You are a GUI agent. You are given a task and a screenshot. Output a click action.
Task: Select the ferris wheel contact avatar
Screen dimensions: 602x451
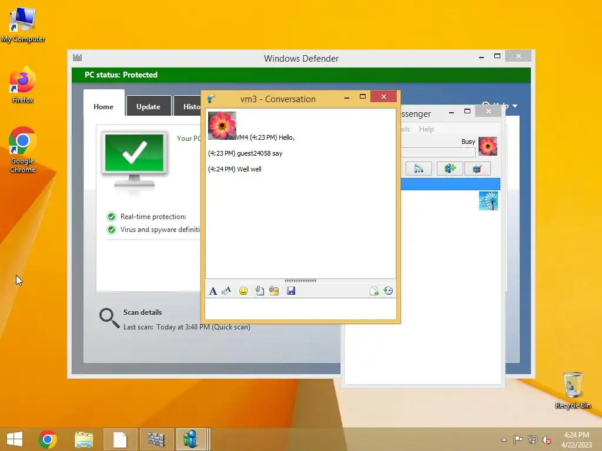point(489,201)
